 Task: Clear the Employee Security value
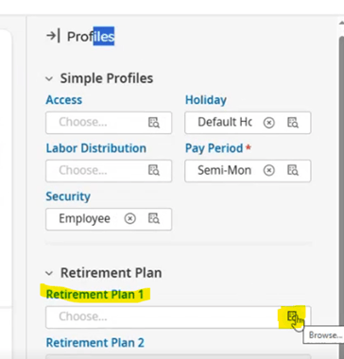(129, 218)
